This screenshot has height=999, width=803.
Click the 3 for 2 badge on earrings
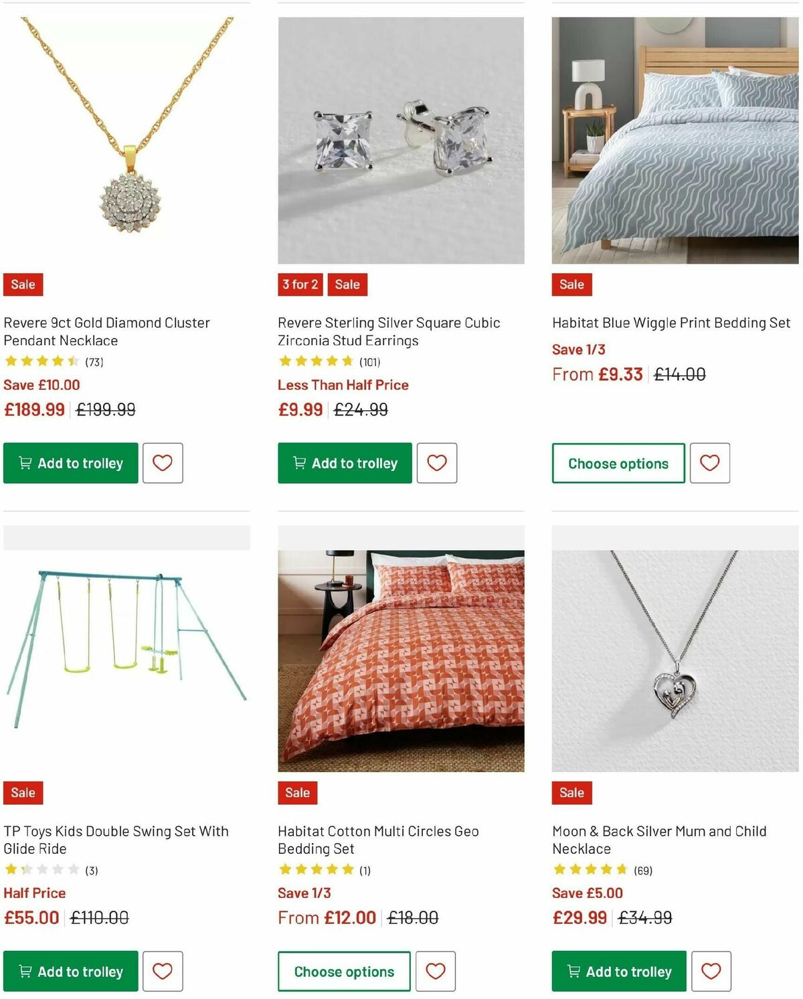299,284
